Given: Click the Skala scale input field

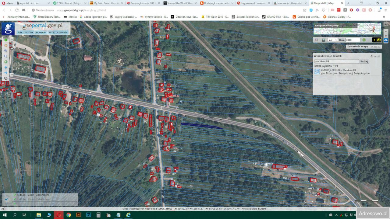Looking at the screenshot, I should tap(353, 40).
